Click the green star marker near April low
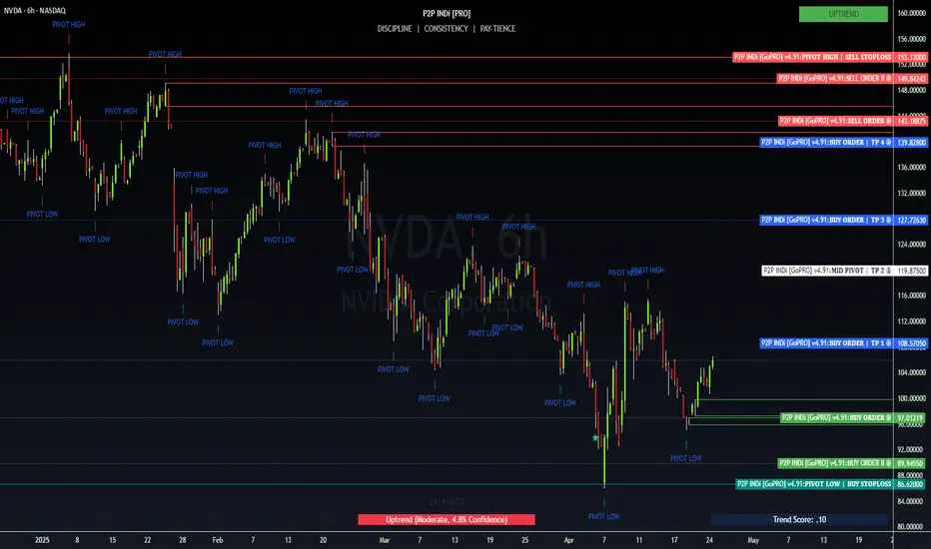The width and height of the screenshot is (931, 549). click(x=595, y=438)
